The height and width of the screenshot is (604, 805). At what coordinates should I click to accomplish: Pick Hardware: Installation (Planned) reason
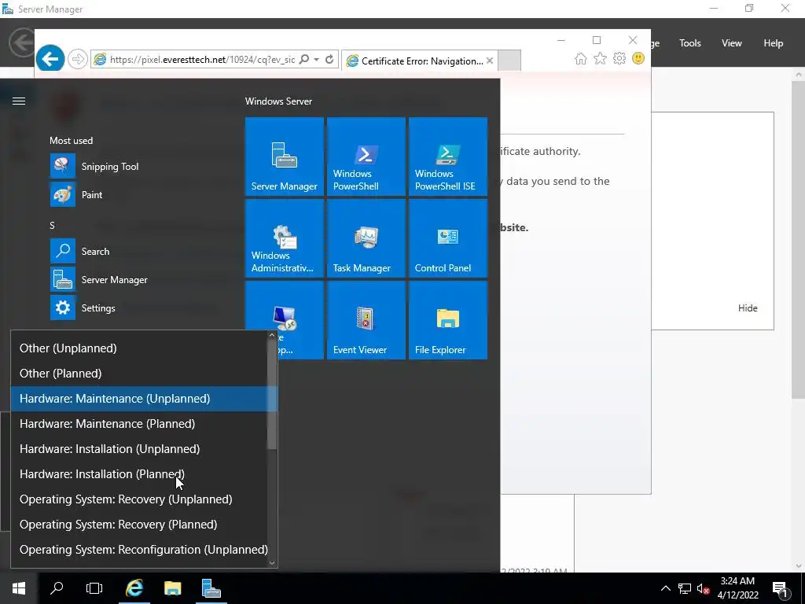click(x=138, y=474)
